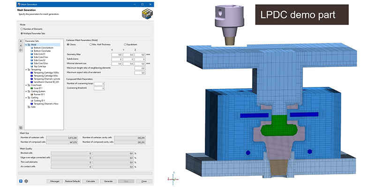Click the add parameter set plus icon
375x187 pixels.
(21, 41)
